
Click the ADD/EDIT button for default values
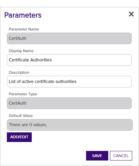[19, 137]
